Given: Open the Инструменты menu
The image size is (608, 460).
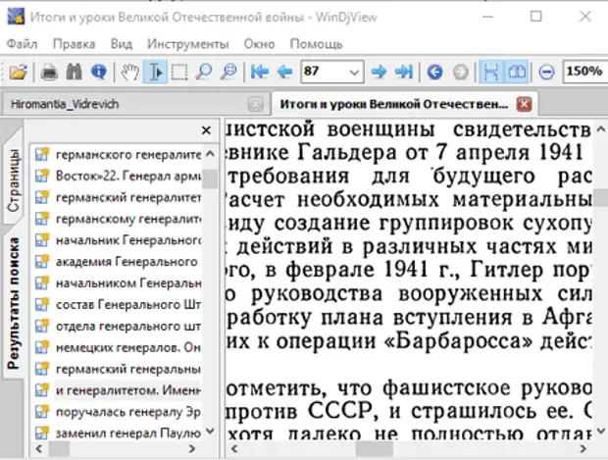Looking at the screenshot, I should tap(187, 44).
